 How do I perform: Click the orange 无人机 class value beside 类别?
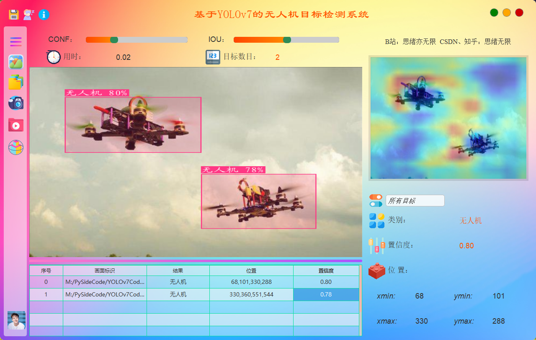[471, 221]
